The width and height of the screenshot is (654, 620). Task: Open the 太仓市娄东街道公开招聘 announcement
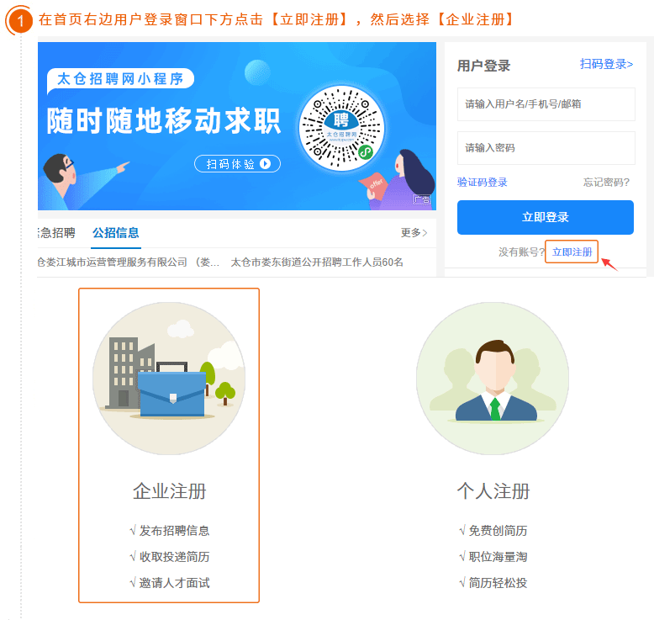pos(317,262)
